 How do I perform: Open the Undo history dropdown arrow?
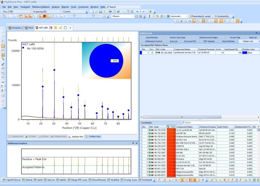pyautogui.click(x=140, y=12)
